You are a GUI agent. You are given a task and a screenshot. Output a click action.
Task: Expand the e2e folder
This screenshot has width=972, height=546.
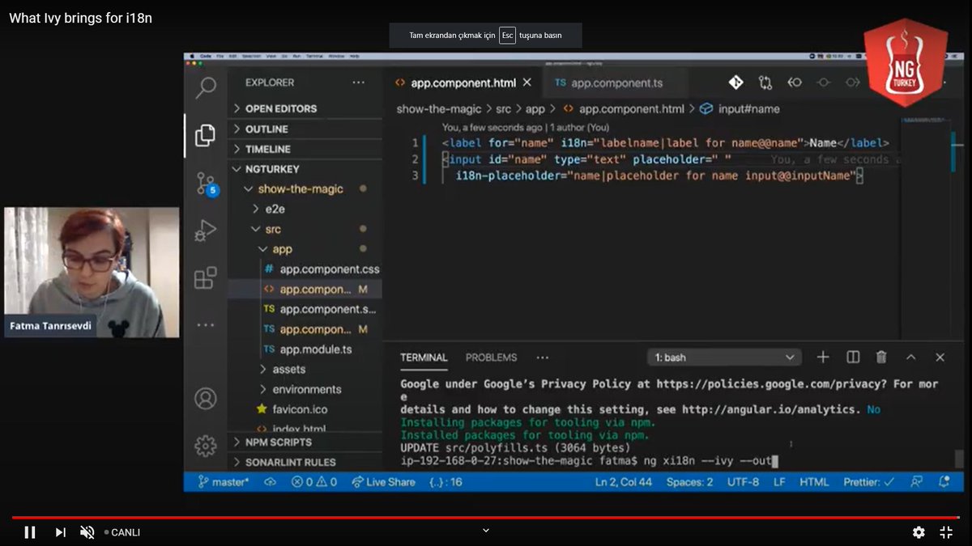pos(305,209)
